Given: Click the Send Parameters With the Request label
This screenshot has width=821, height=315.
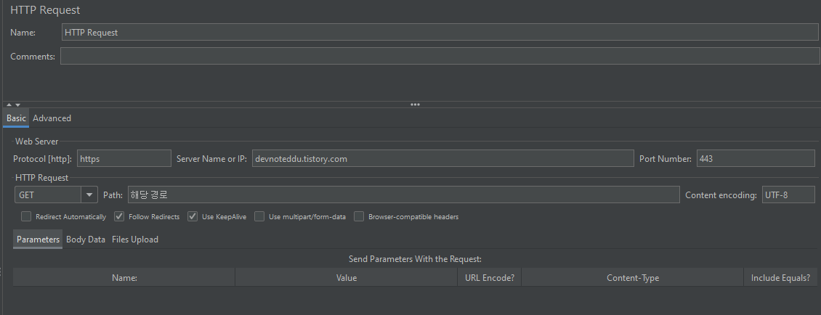Looking at the screenshot, I should tap(415, 259).
